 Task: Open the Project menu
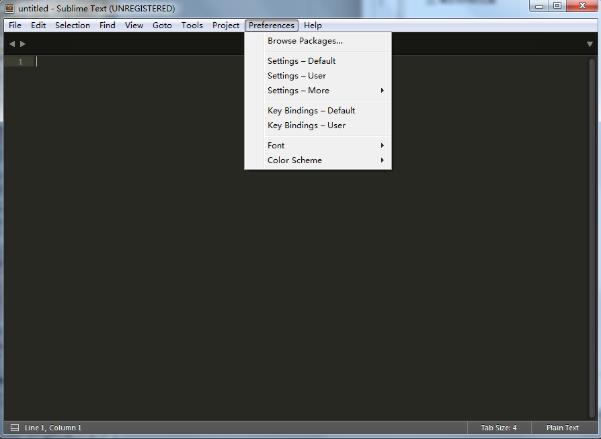226,26
